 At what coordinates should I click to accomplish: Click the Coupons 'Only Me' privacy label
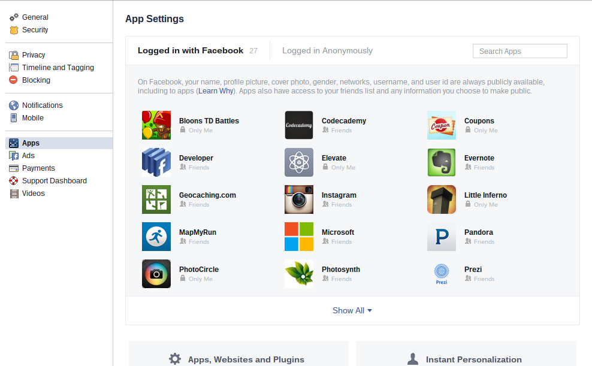tap(485, 130)
